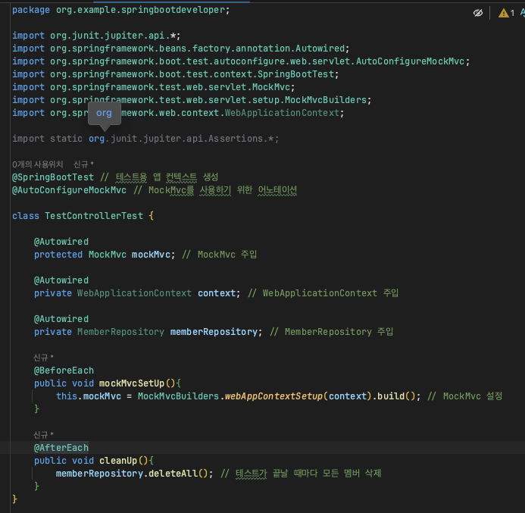Click 'WebApplicationContext' in the import statement
The image size is (525, 513).
coord(282,113)
